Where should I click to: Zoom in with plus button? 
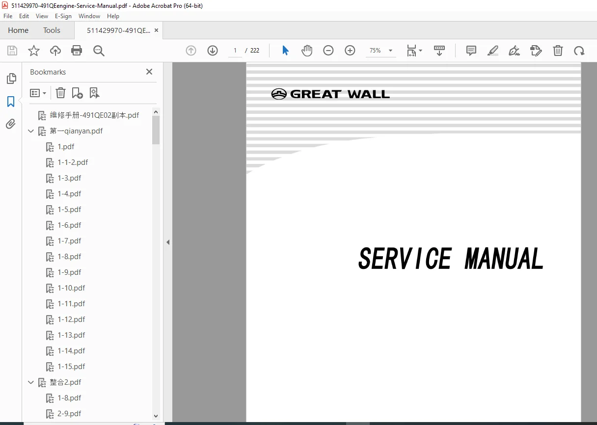[x=350, y=51]
